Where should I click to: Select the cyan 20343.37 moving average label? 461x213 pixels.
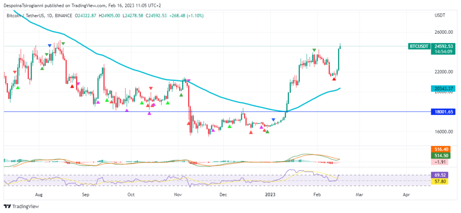[x=443, y=89]
